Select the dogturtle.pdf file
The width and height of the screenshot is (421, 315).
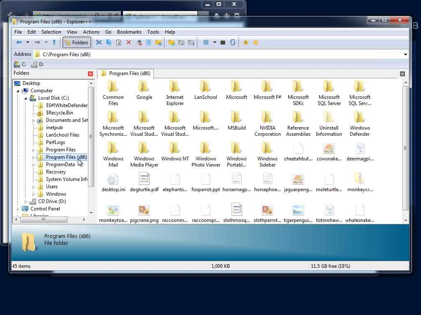click(144, 183)
